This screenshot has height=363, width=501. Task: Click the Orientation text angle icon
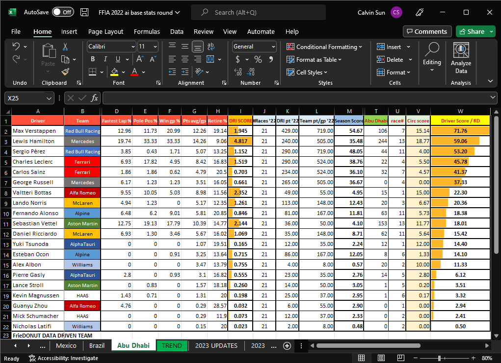(x=199, y=72)
